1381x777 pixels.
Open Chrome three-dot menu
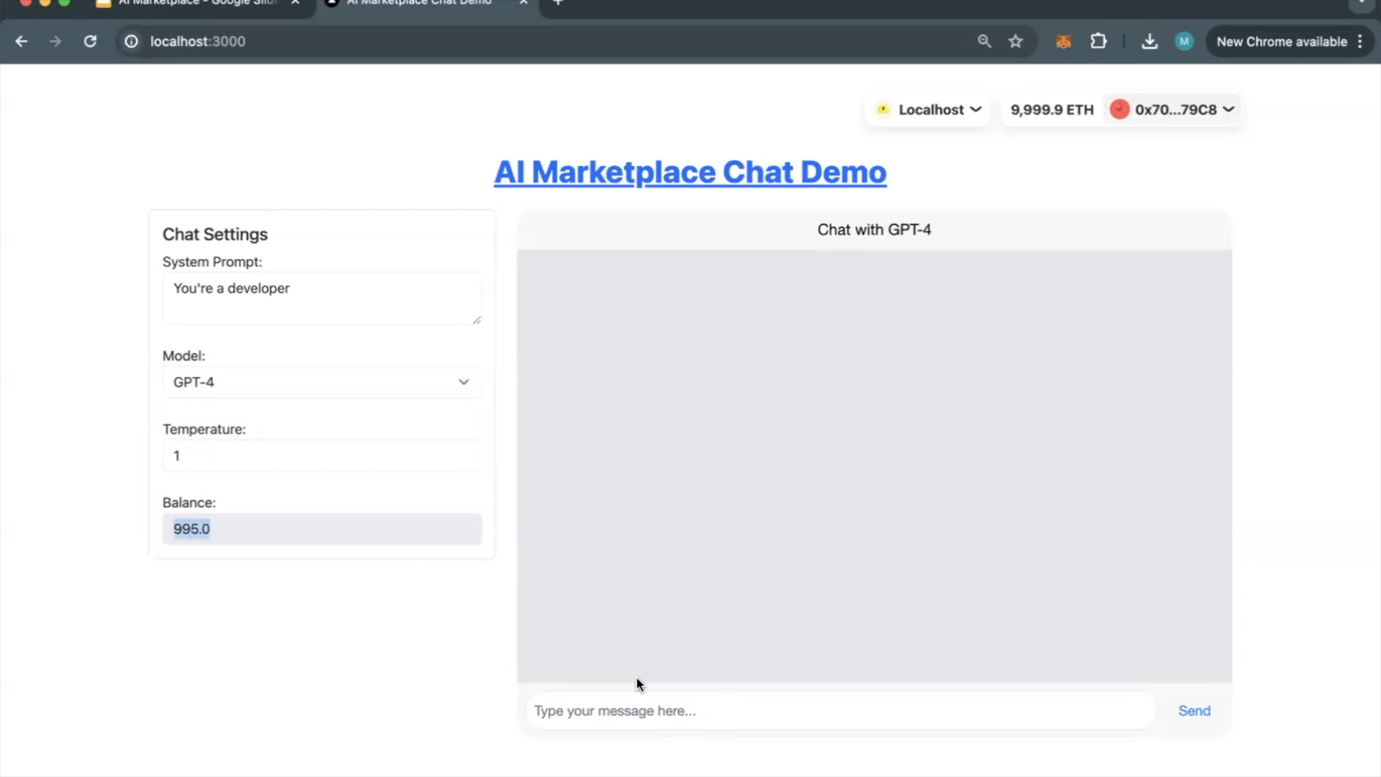pos(1360,41)
